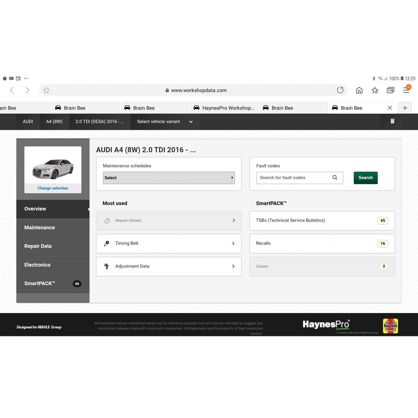The height and width of the screenshot is (418, 418).
Task: Open TSBs (Technical Service Bulletins)
Action: pos(322,221)
